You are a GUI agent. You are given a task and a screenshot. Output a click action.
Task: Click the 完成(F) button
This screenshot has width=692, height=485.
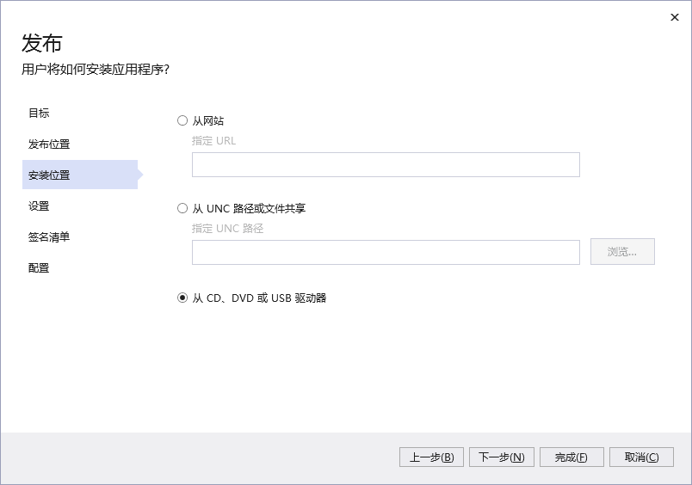pos(572,457)
